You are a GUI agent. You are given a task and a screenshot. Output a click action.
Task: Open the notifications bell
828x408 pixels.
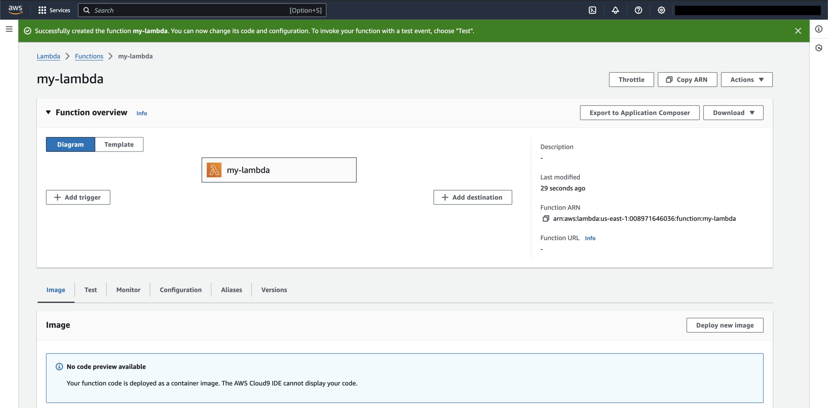pos(615,10)
